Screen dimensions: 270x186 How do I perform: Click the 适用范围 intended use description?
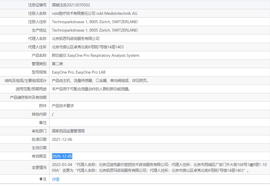coord(91,89)
